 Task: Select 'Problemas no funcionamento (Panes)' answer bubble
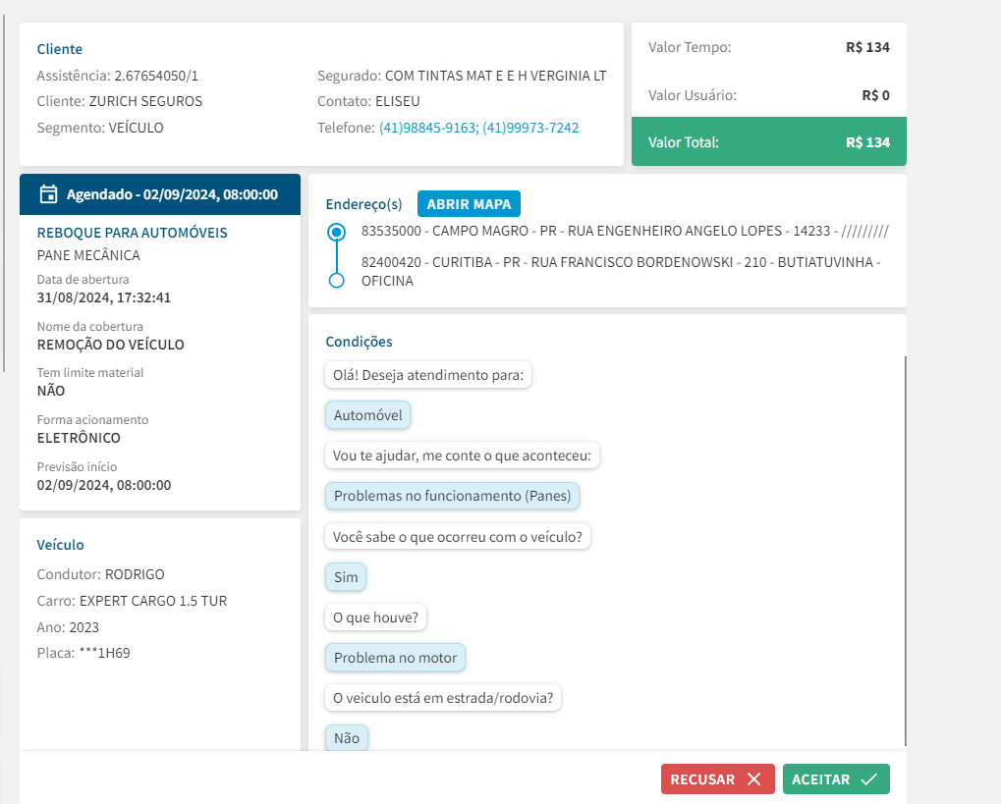point(452,496)
